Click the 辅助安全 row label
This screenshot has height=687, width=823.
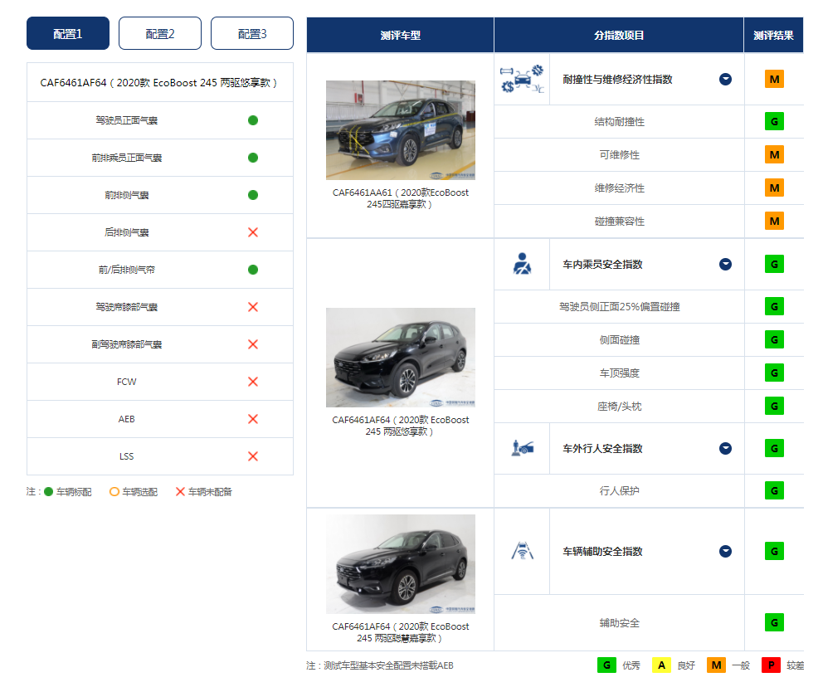620,622
